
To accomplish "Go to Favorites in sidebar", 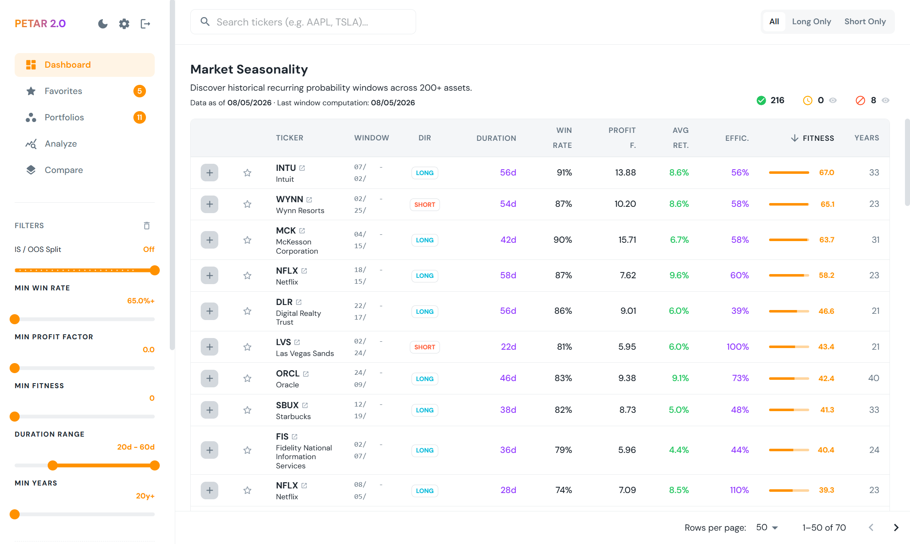I will [84, 91].
